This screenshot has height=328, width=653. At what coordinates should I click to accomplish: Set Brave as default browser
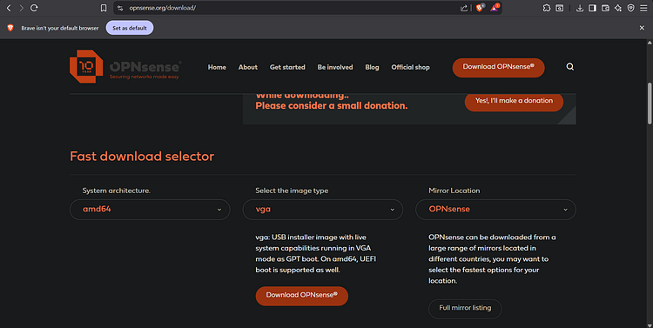(130, 28)
